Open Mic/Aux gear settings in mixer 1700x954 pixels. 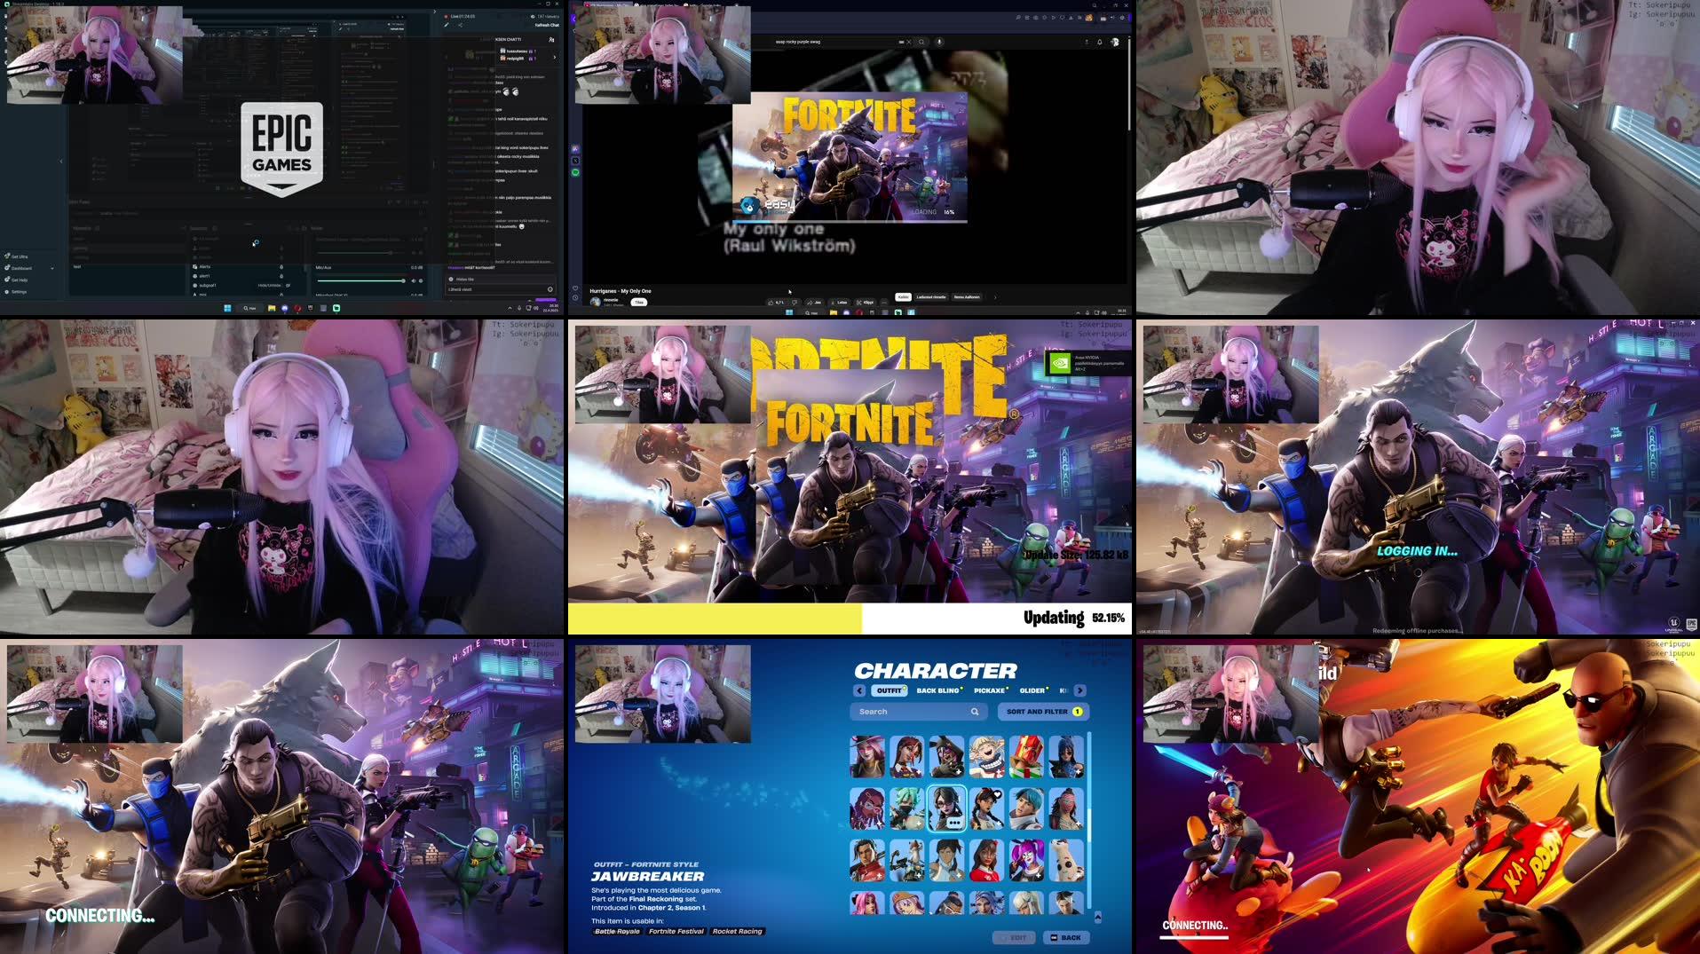pyautogui.click(x=421, y=280)
